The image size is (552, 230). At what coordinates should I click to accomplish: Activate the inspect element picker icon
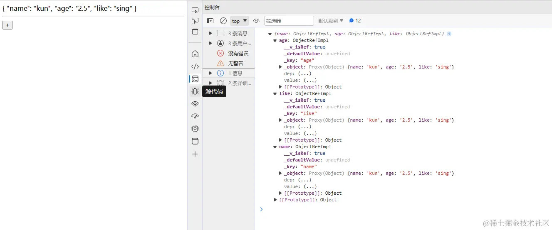pyautogui.click(x=195, y=10)
